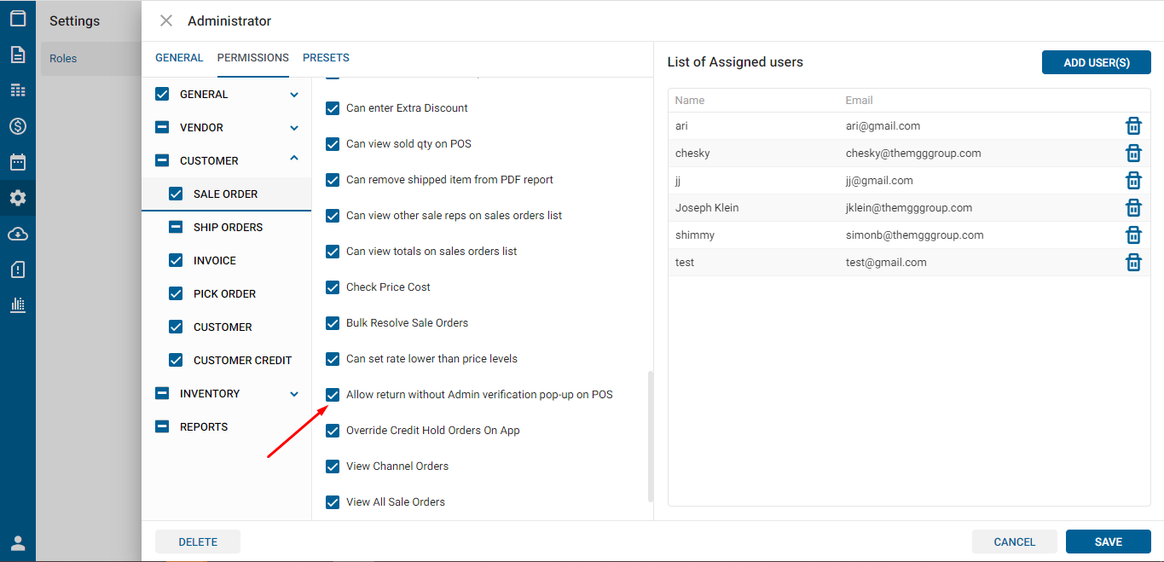1164x562 pixels.
Task: Open the cloud download icon
Action: coord(18,234)
